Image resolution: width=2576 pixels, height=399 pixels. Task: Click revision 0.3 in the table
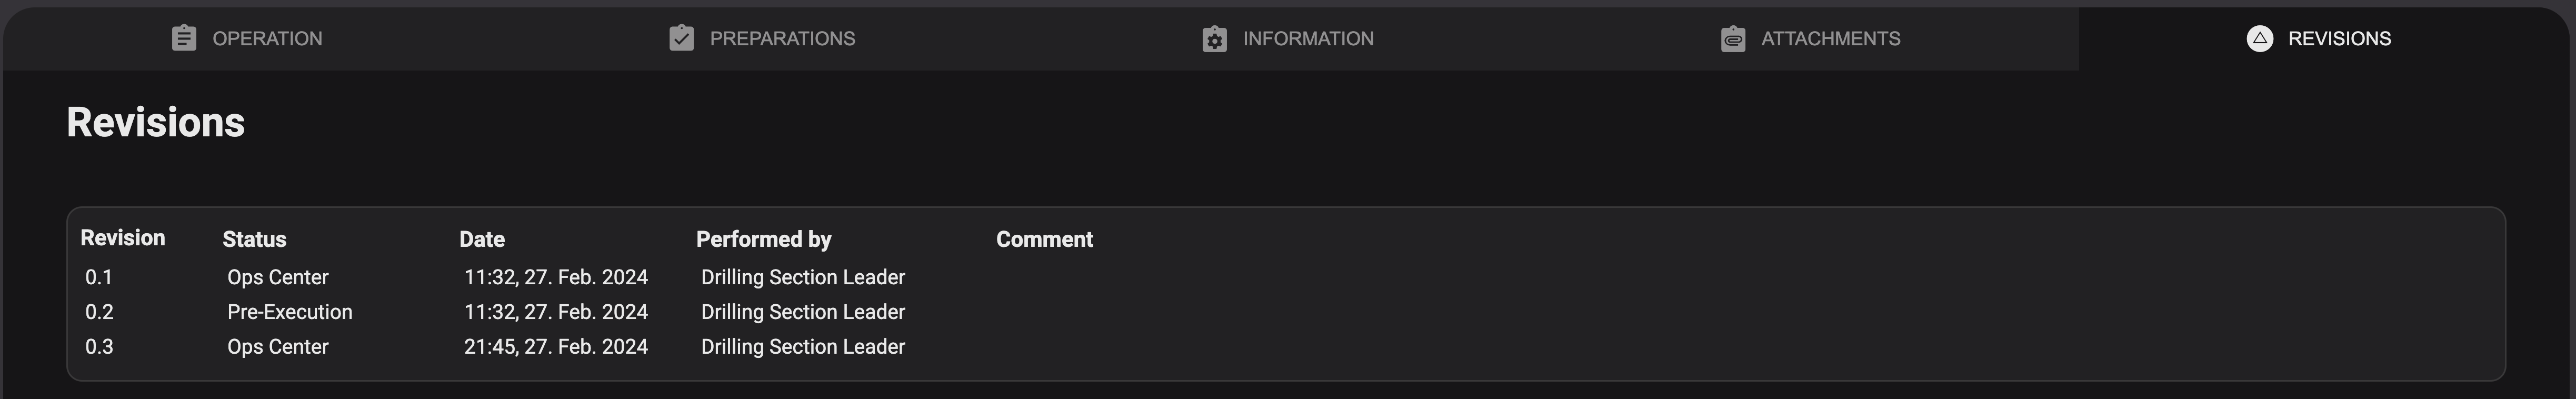point(99,347)
